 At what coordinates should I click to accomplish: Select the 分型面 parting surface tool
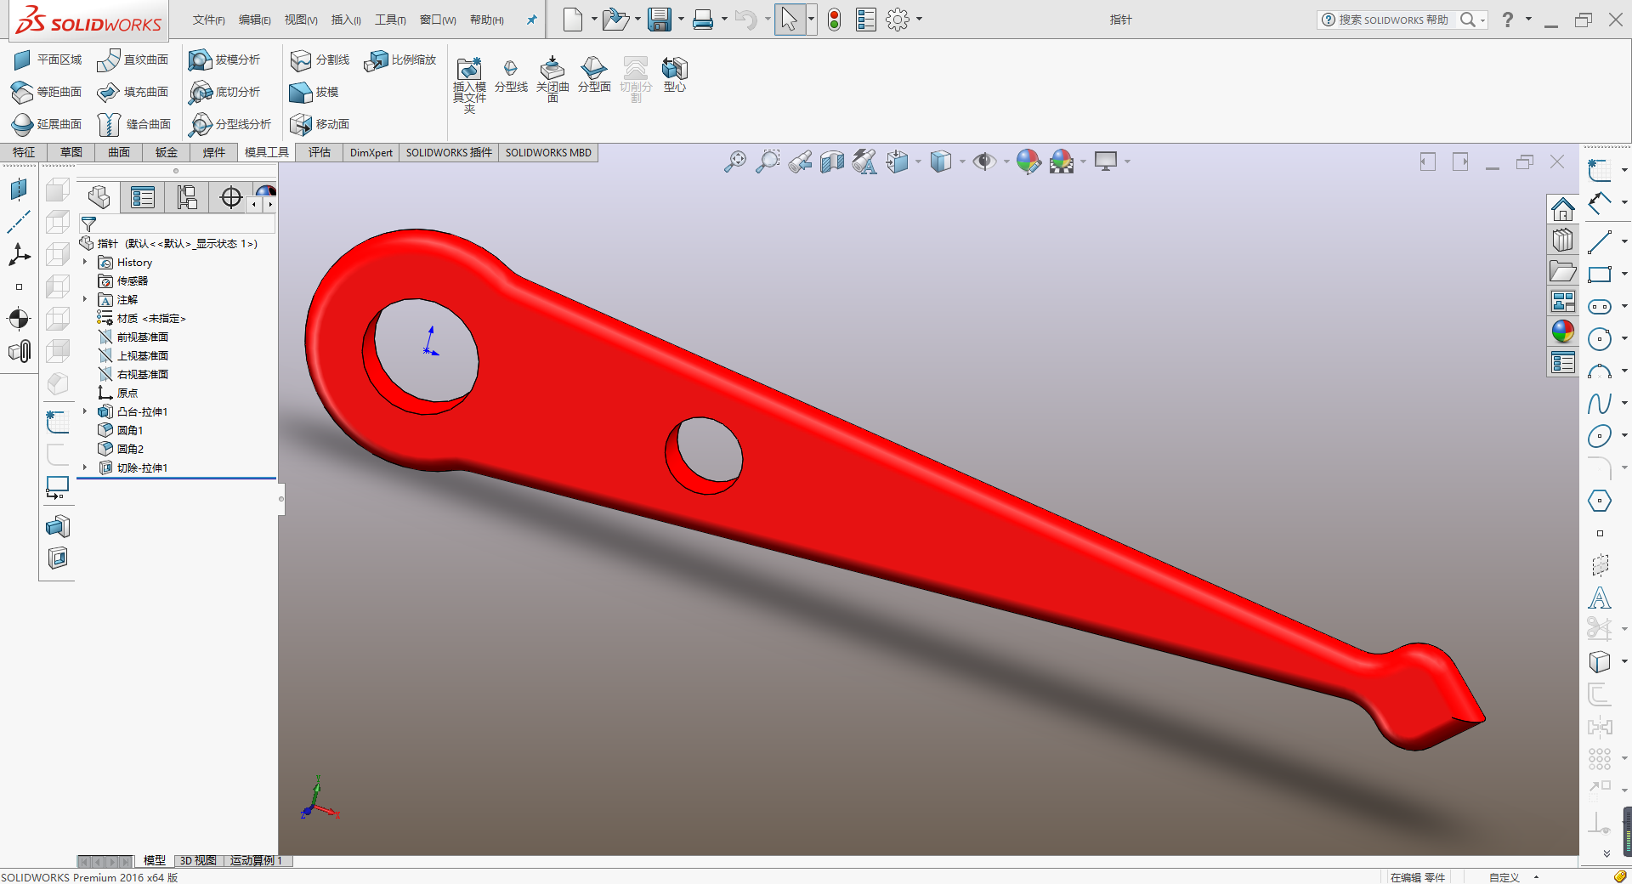(594, 75)
